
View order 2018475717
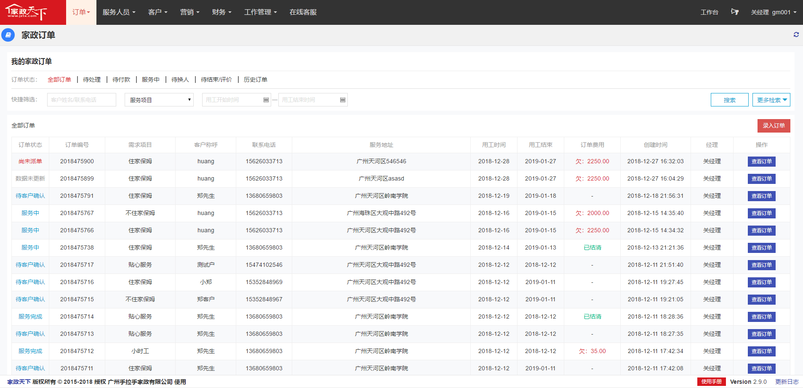coord(762,265)
